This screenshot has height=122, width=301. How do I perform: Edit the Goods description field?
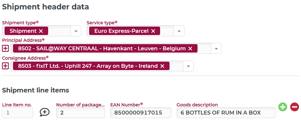click(x=226, y=113)
